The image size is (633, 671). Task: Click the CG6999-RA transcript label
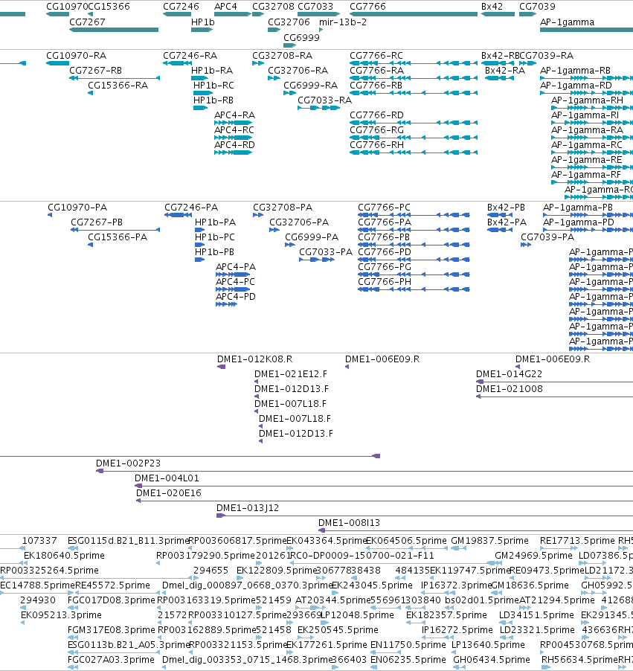pyautogui.click(x=311, y=86)
